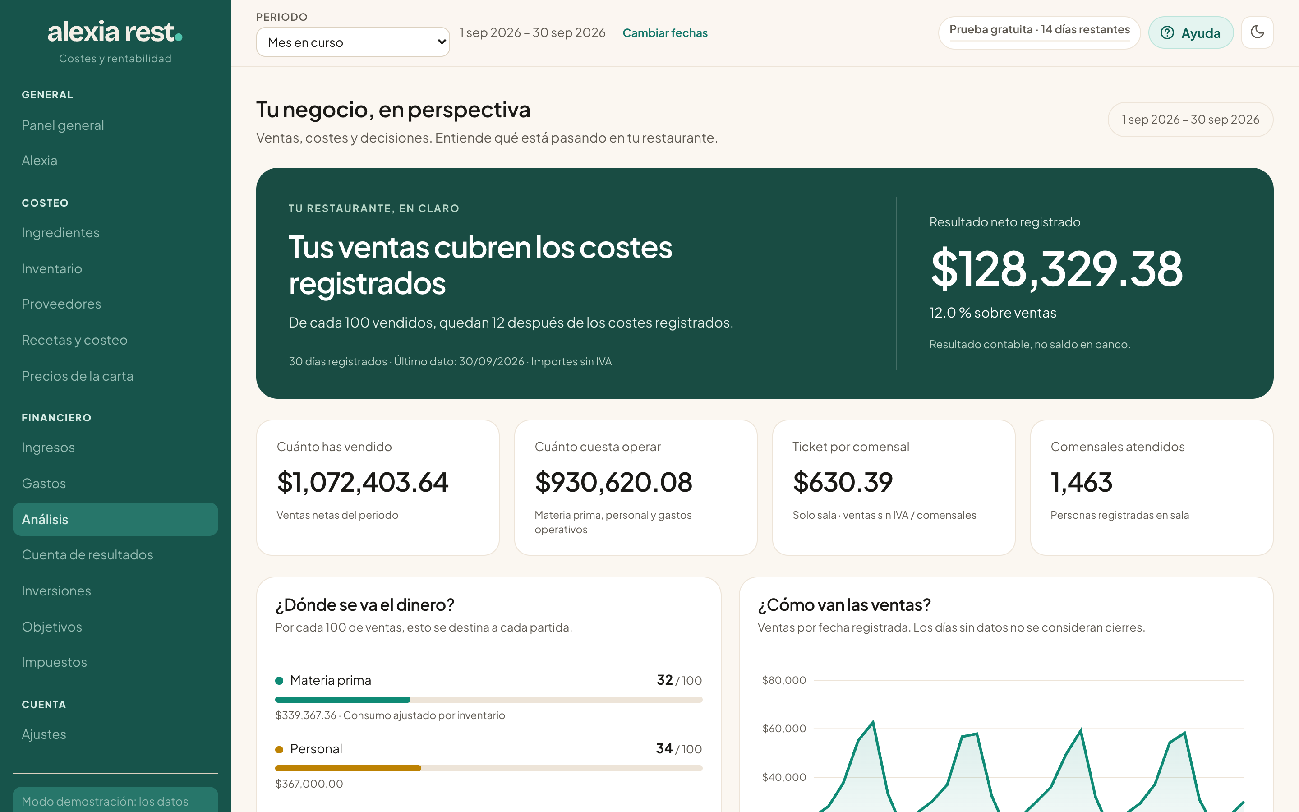Click the $80,000 chart axis label
1299x812 pixels.
click(784, 680)
